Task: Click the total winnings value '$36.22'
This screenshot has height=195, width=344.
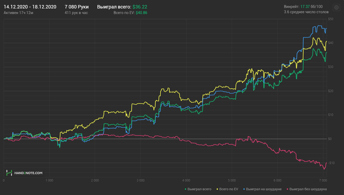Action: [140, 7]
